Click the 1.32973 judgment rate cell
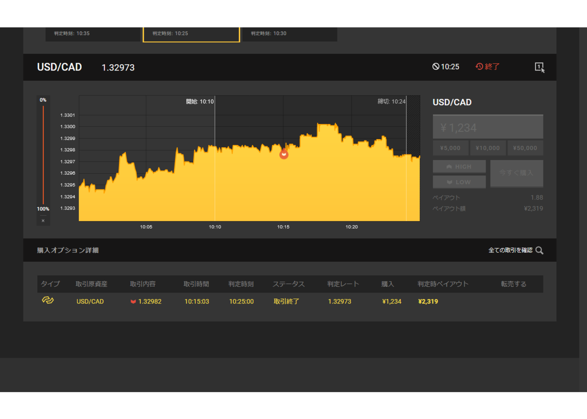The image size is (587, 419). pos(339,302)
